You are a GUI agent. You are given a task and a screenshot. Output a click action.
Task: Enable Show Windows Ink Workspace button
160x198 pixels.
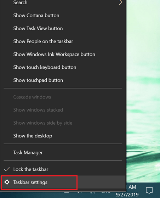click(54, 54)
